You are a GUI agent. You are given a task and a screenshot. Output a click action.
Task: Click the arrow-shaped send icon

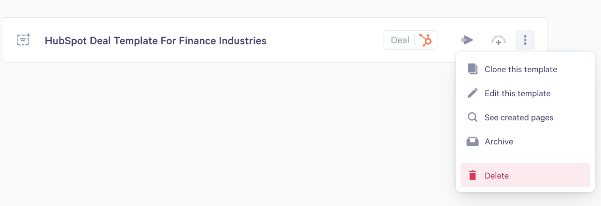coord(467,40)
